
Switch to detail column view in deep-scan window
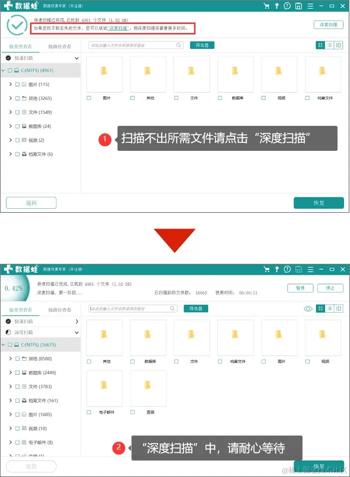(338, 309)
